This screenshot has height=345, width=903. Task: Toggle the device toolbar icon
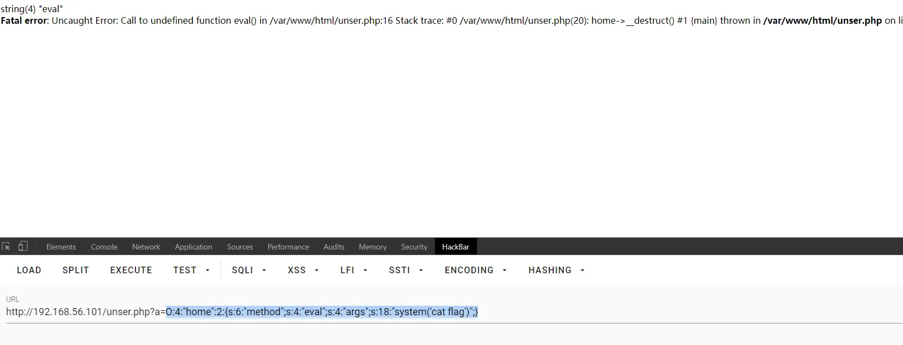coord(23,247)
